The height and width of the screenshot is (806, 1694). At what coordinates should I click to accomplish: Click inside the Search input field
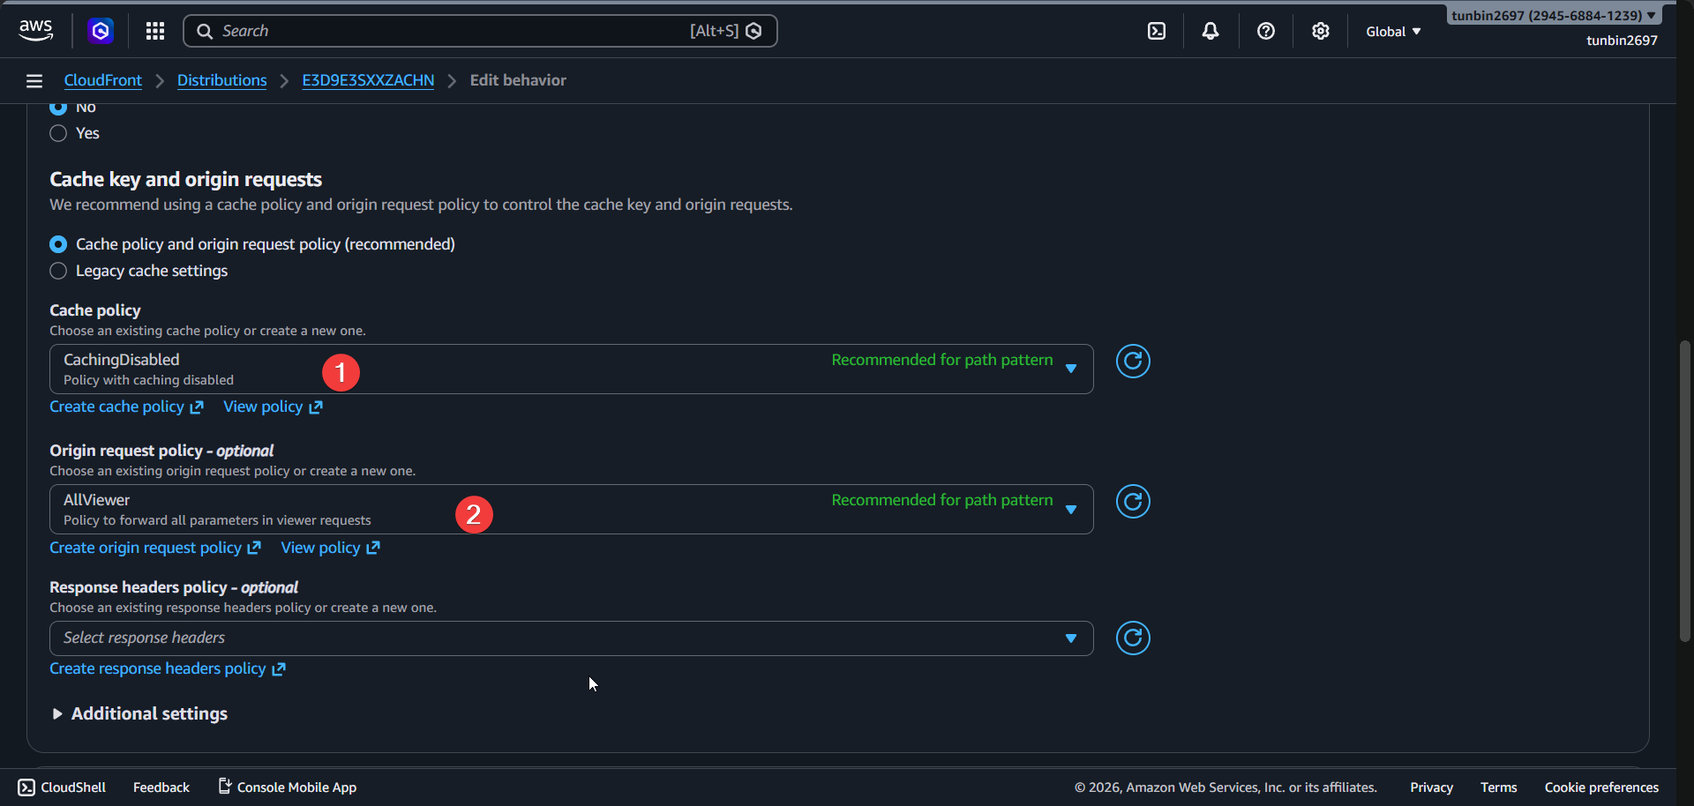[x=441, y=30]
